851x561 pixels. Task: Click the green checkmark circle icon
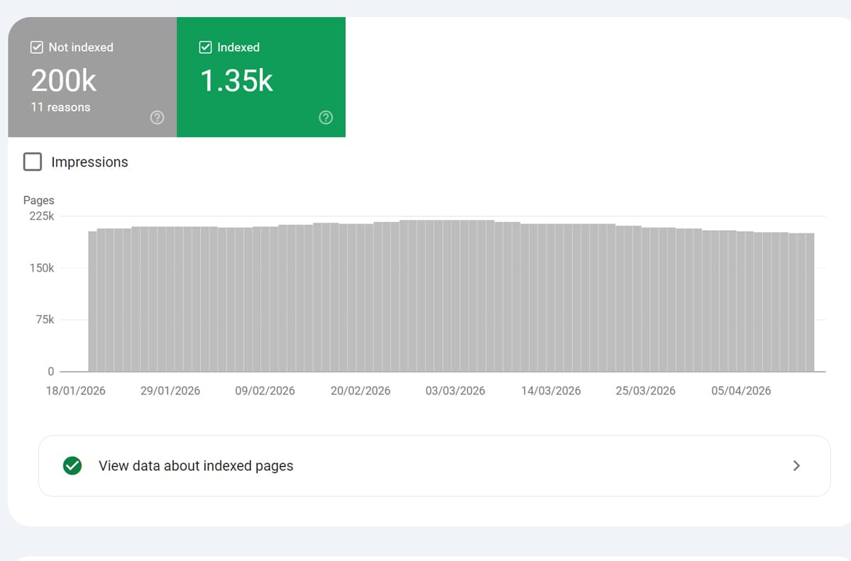point(72,466)
